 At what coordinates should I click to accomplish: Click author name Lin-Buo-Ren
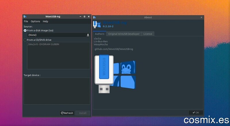coord(101,42)
